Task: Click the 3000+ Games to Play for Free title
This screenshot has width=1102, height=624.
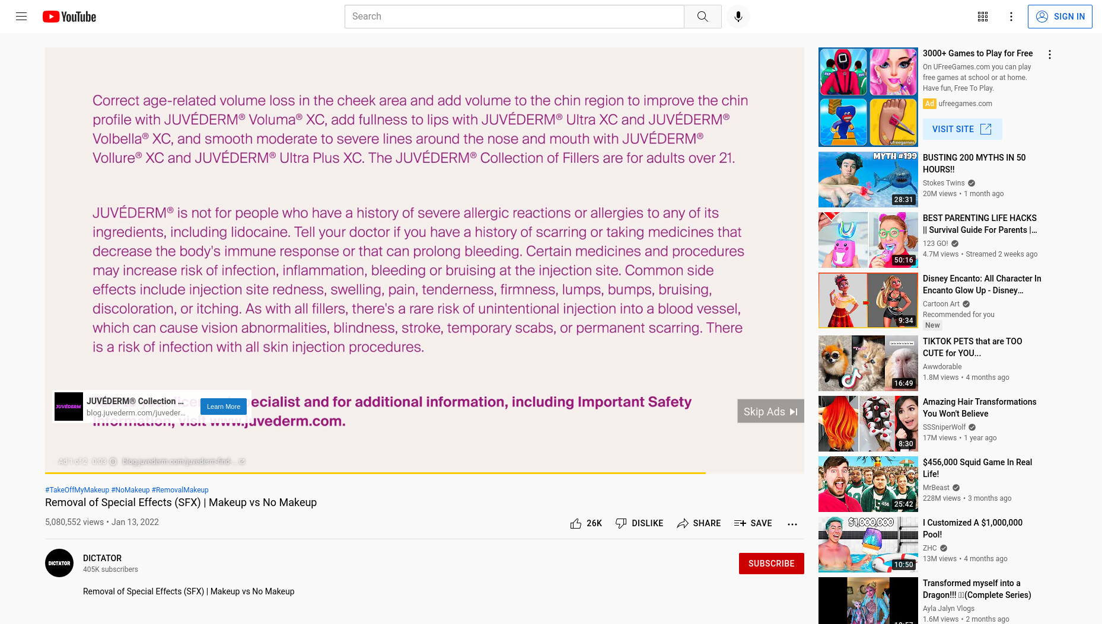Action: click(977, 53)
